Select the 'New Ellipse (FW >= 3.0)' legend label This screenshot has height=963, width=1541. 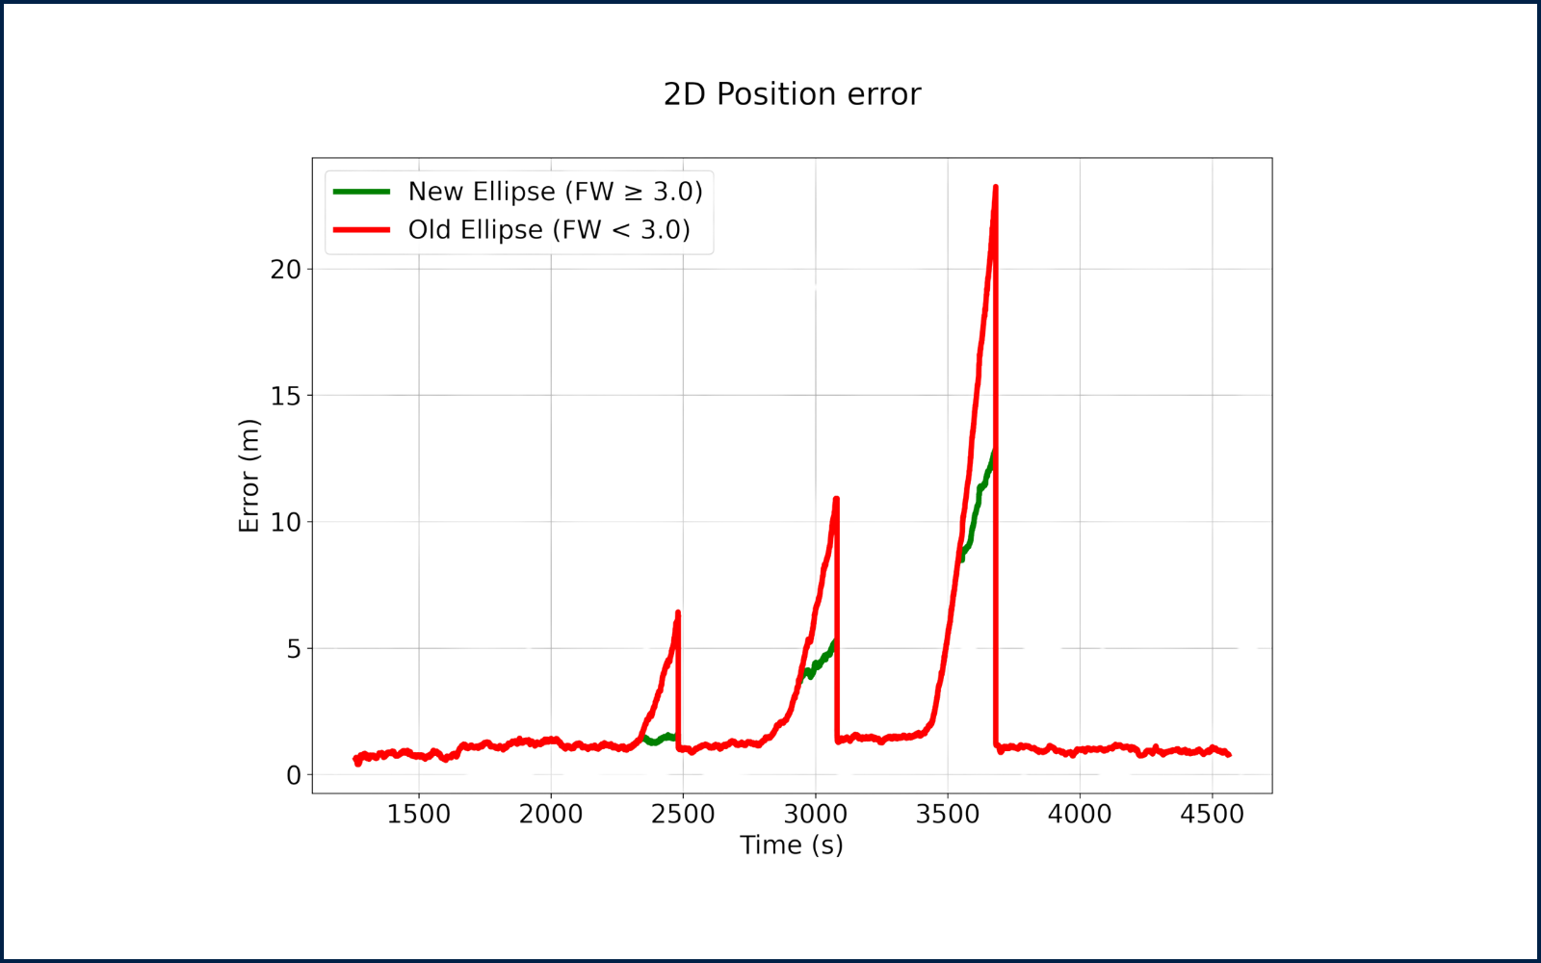pos(556,192)
